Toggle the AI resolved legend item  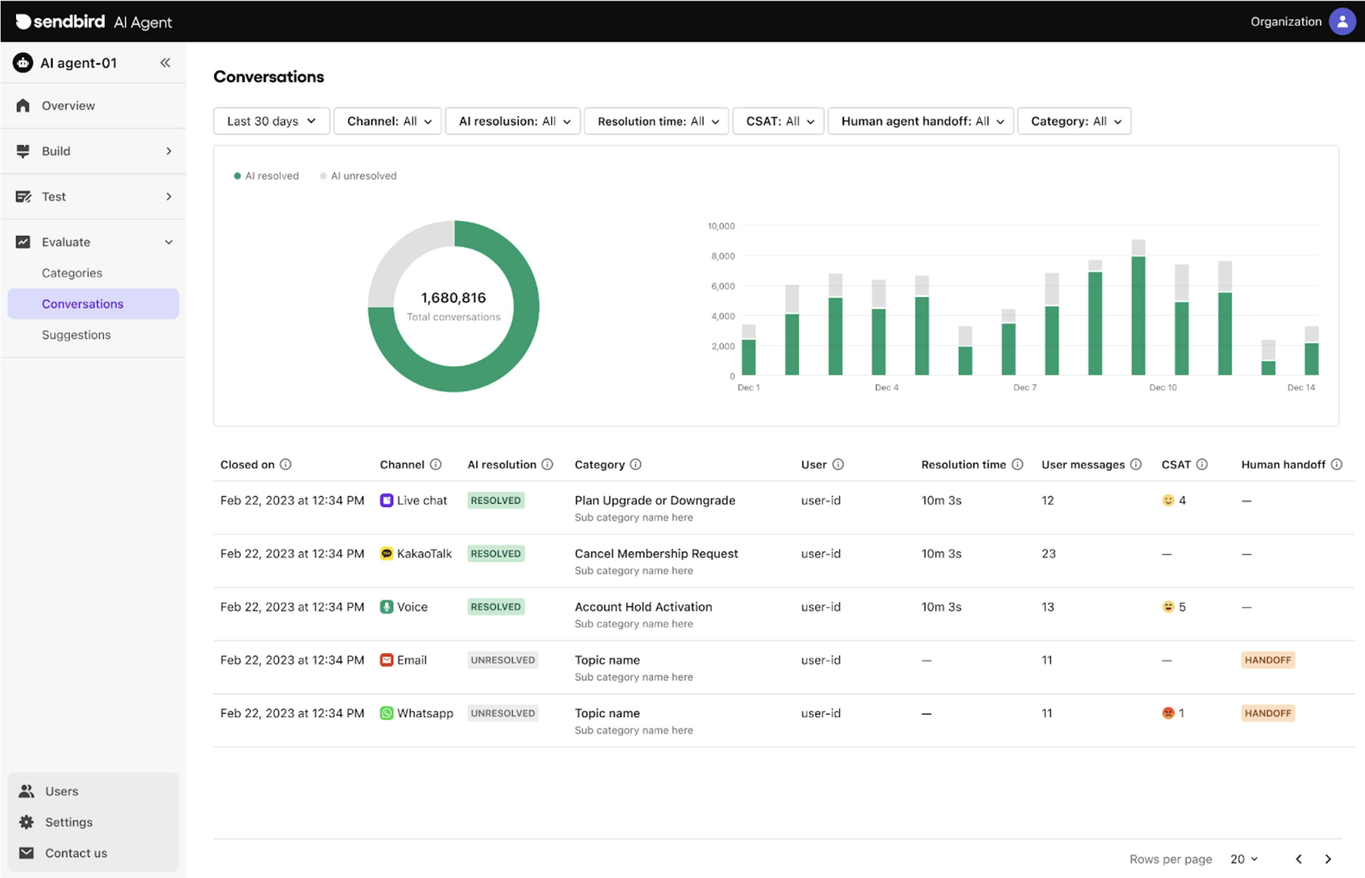tap(266, 176)
